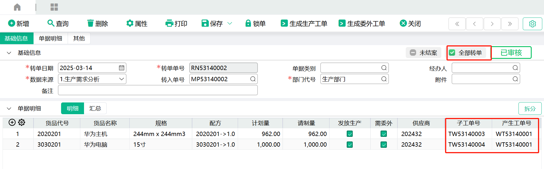Click the home icon in top bar
The width and height of the screenshot is (544, 169).
17,7
